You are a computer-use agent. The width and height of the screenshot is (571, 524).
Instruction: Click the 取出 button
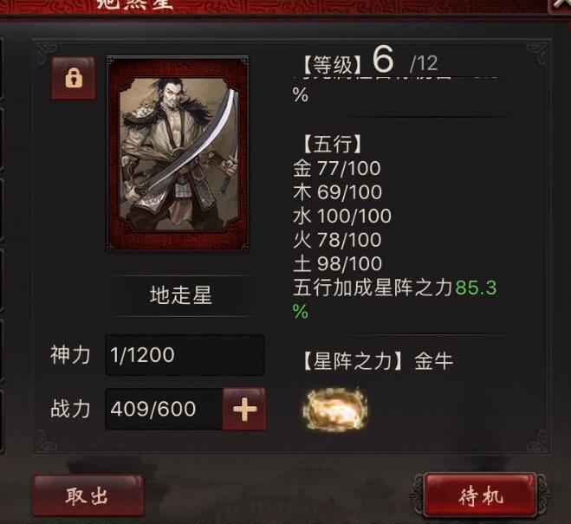[88, 495]
